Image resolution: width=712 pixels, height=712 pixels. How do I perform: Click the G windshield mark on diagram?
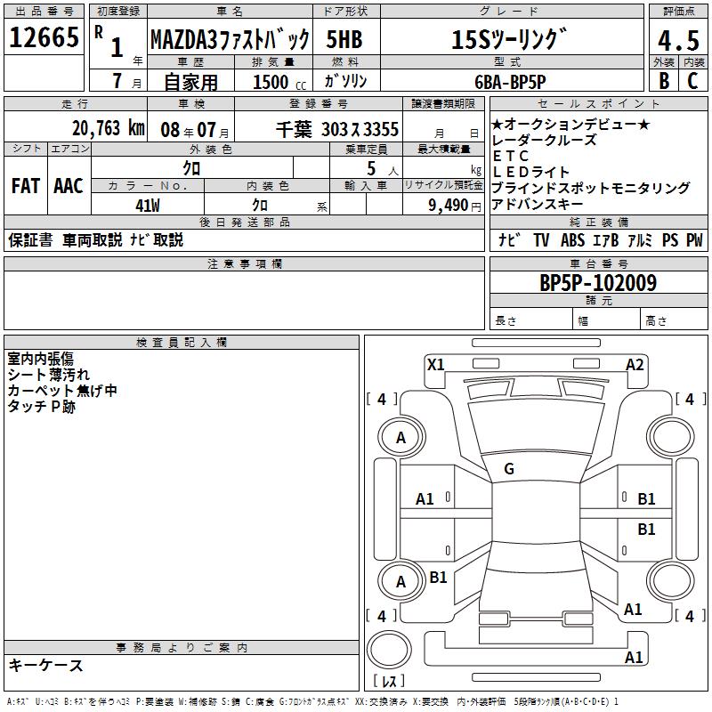click(x=509, y=469)
